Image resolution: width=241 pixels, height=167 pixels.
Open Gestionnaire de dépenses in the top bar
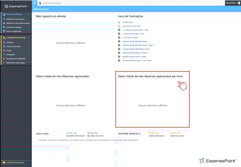coord(52,3)
